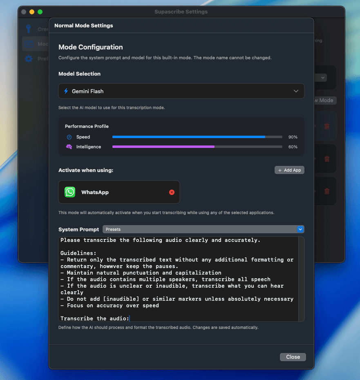Click the Add App button
Viewport: 360px width, 380px height.
click(289, 170)
